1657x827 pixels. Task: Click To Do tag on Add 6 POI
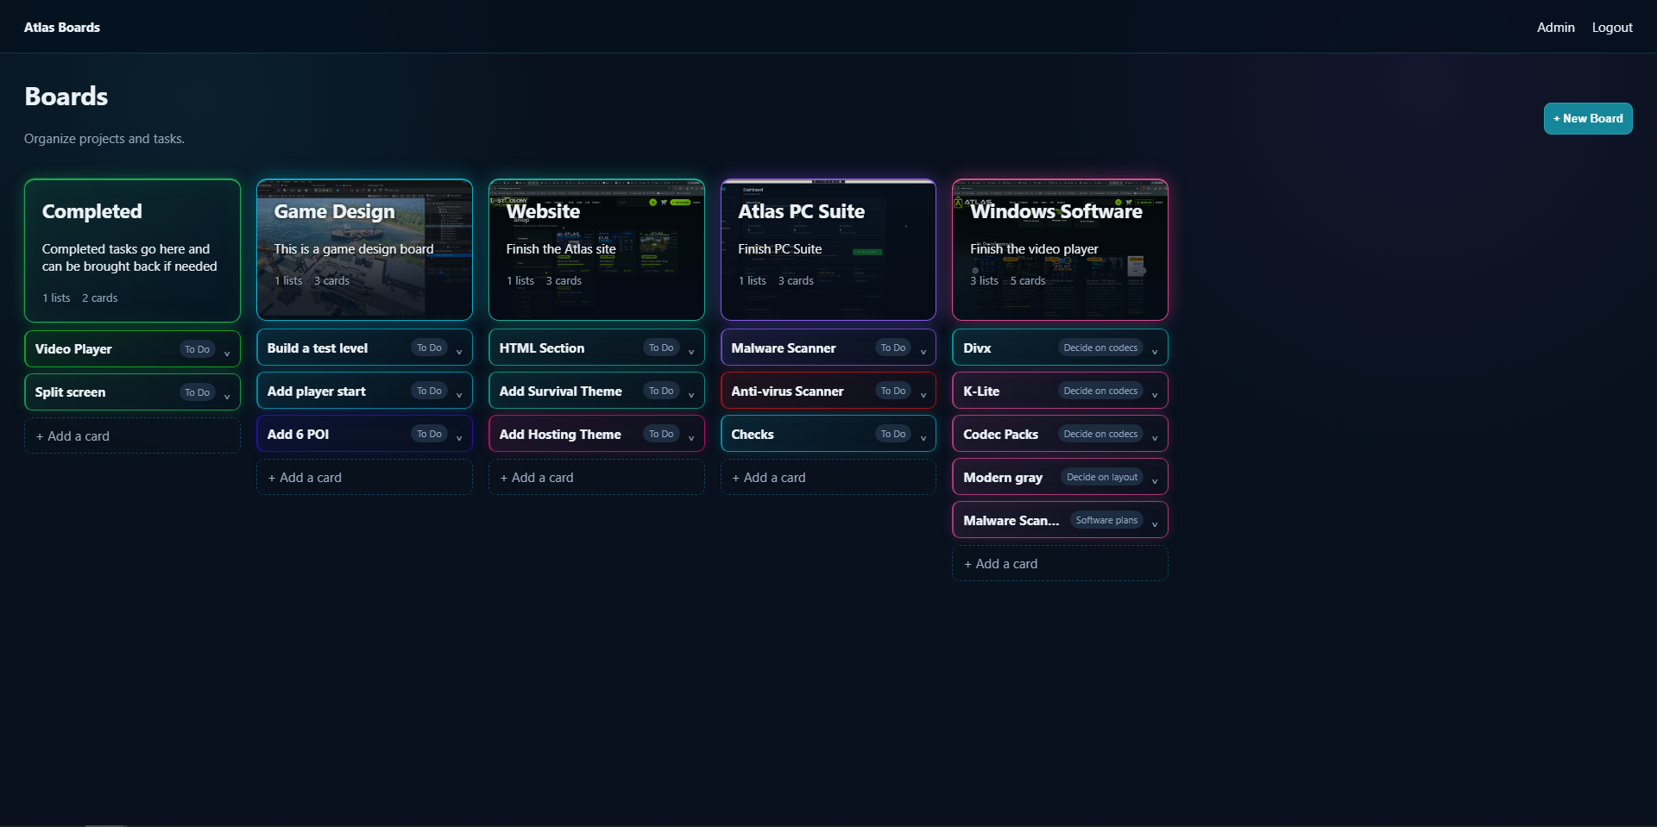(x=429, y=434)
